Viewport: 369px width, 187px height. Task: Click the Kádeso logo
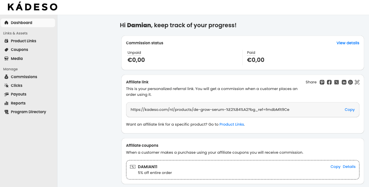[x=32, y=7]
